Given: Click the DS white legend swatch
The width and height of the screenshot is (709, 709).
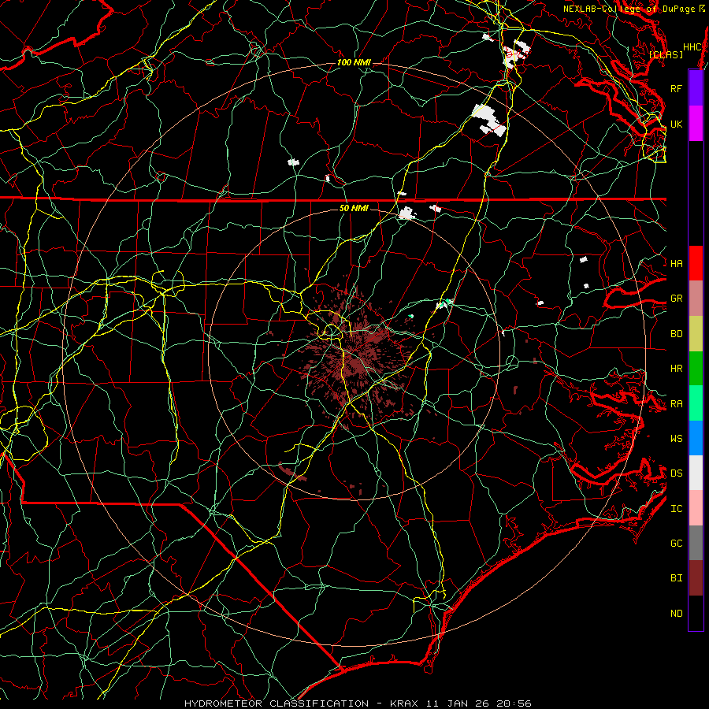Looking at the screenshot, I should pyautogui.click(x=696, y=473).
